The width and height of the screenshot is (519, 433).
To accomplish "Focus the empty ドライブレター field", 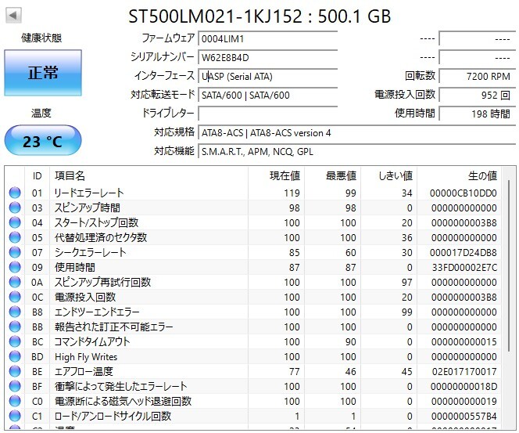I will (x=268, y=114).
